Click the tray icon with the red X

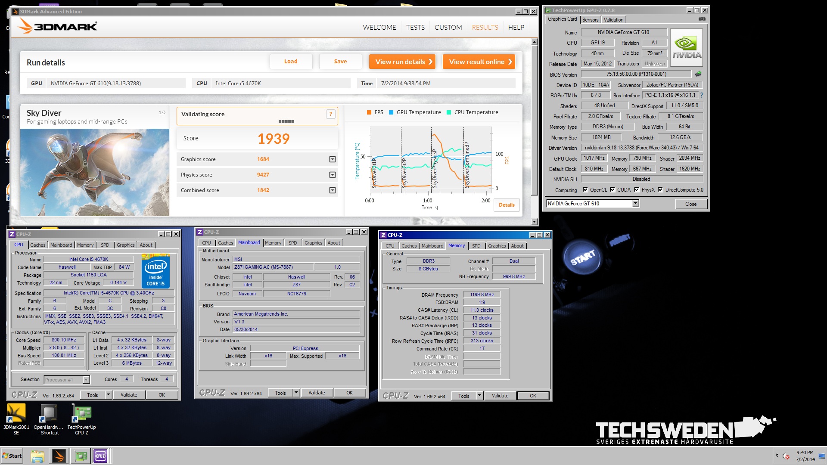click(786, 456)
